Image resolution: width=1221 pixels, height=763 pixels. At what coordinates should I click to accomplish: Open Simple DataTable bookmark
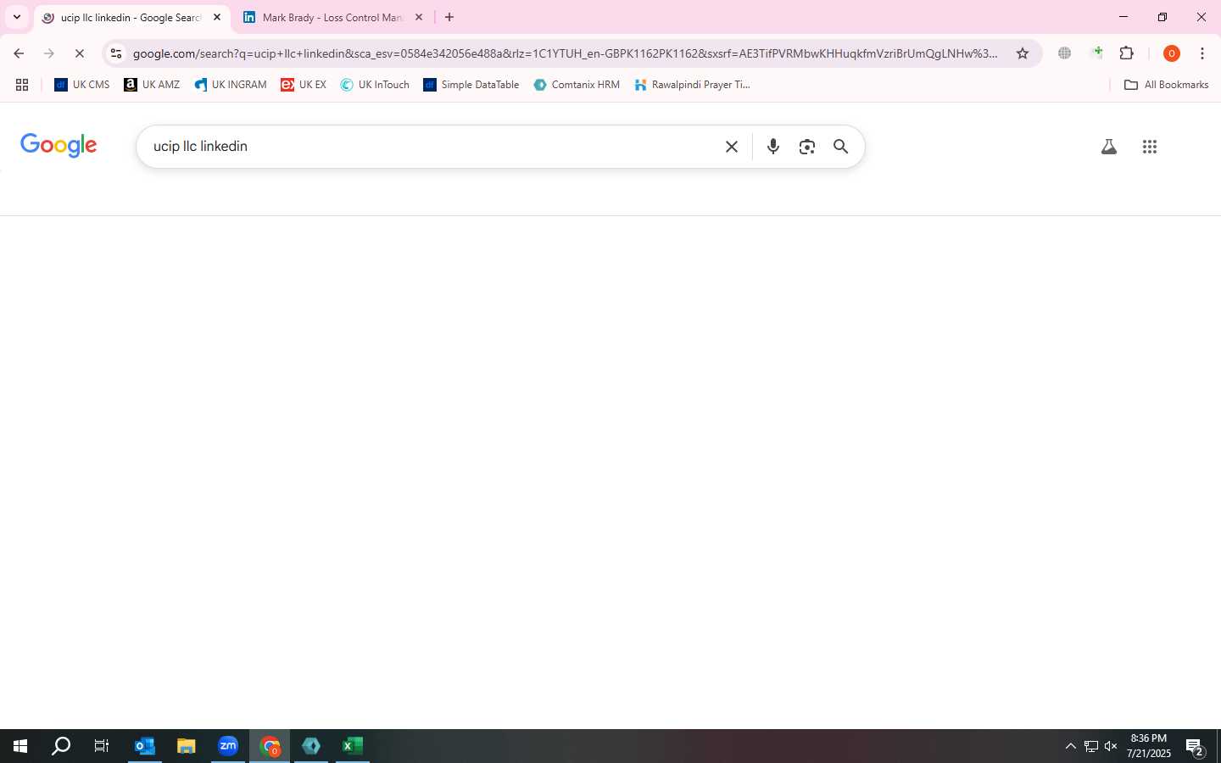point(471,85)
